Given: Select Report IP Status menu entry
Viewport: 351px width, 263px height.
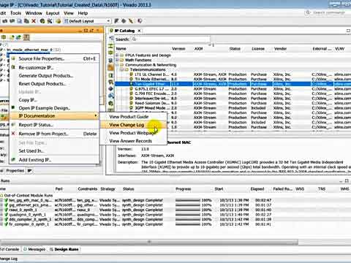Looking at the screenshot, I should tap(54, 125).
